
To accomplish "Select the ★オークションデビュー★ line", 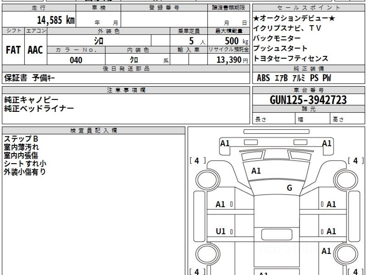I will point(294,19).
